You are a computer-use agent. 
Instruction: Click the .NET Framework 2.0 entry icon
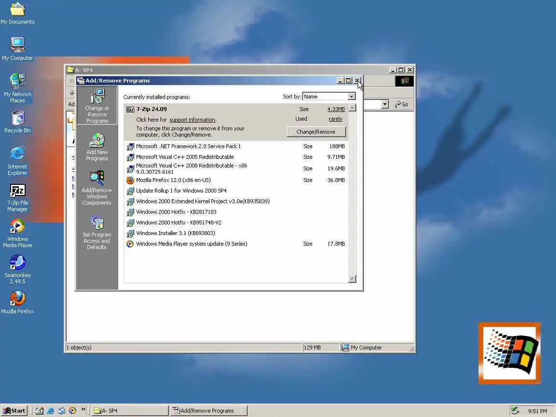[x=130, y=146]
